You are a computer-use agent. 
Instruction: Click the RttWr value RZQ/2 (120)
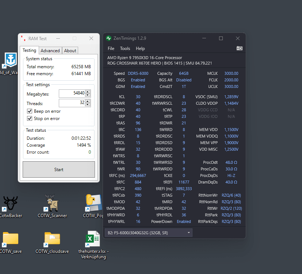[231, 209]
